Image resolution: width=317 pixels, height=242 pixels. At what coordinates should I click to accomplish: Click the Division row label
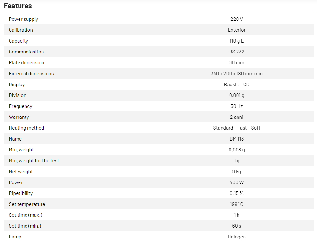pyautogui.click(x=18, y=95)
